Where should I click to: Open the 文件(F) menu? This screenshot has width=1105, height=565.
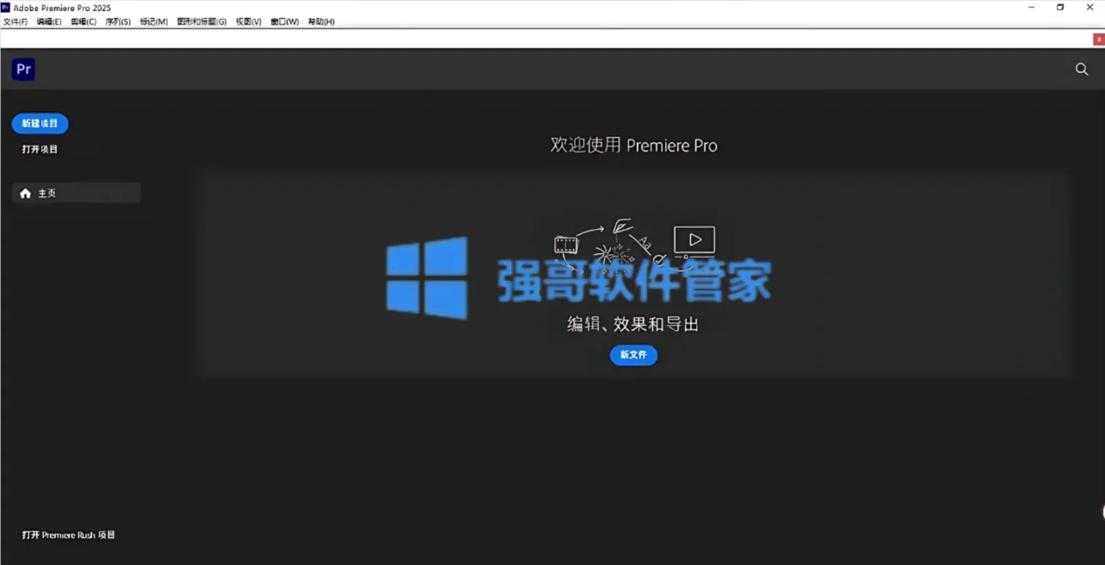coord(15,21)
